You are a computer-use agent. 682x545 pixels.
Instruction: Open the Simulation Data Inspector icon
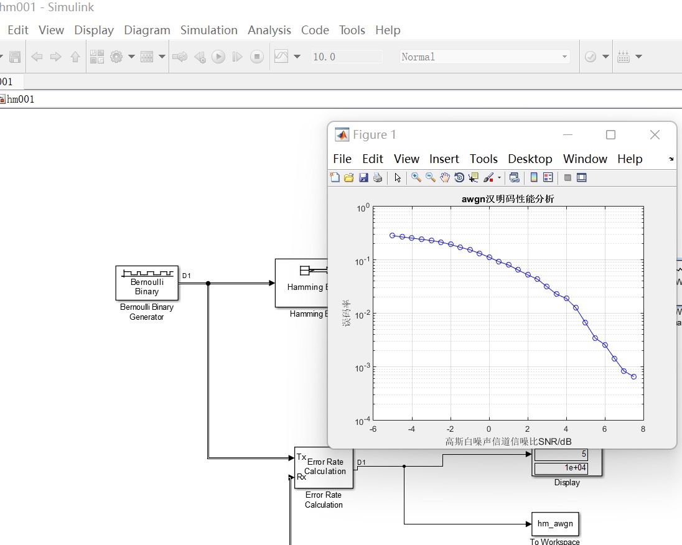(x=281, y=57)
